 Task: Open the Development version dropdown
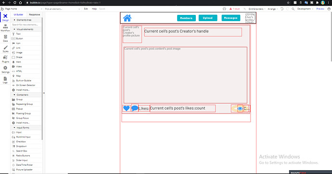coord(305,9)
